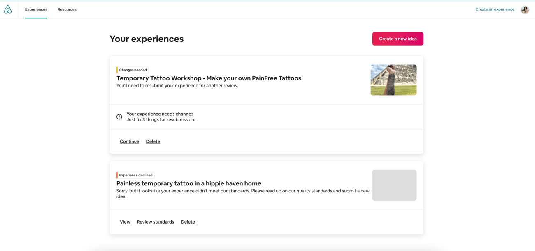Open the Temporary Tattoo Workshop title
The height and width of the screenshot is (251, 535).
point(209,78)
